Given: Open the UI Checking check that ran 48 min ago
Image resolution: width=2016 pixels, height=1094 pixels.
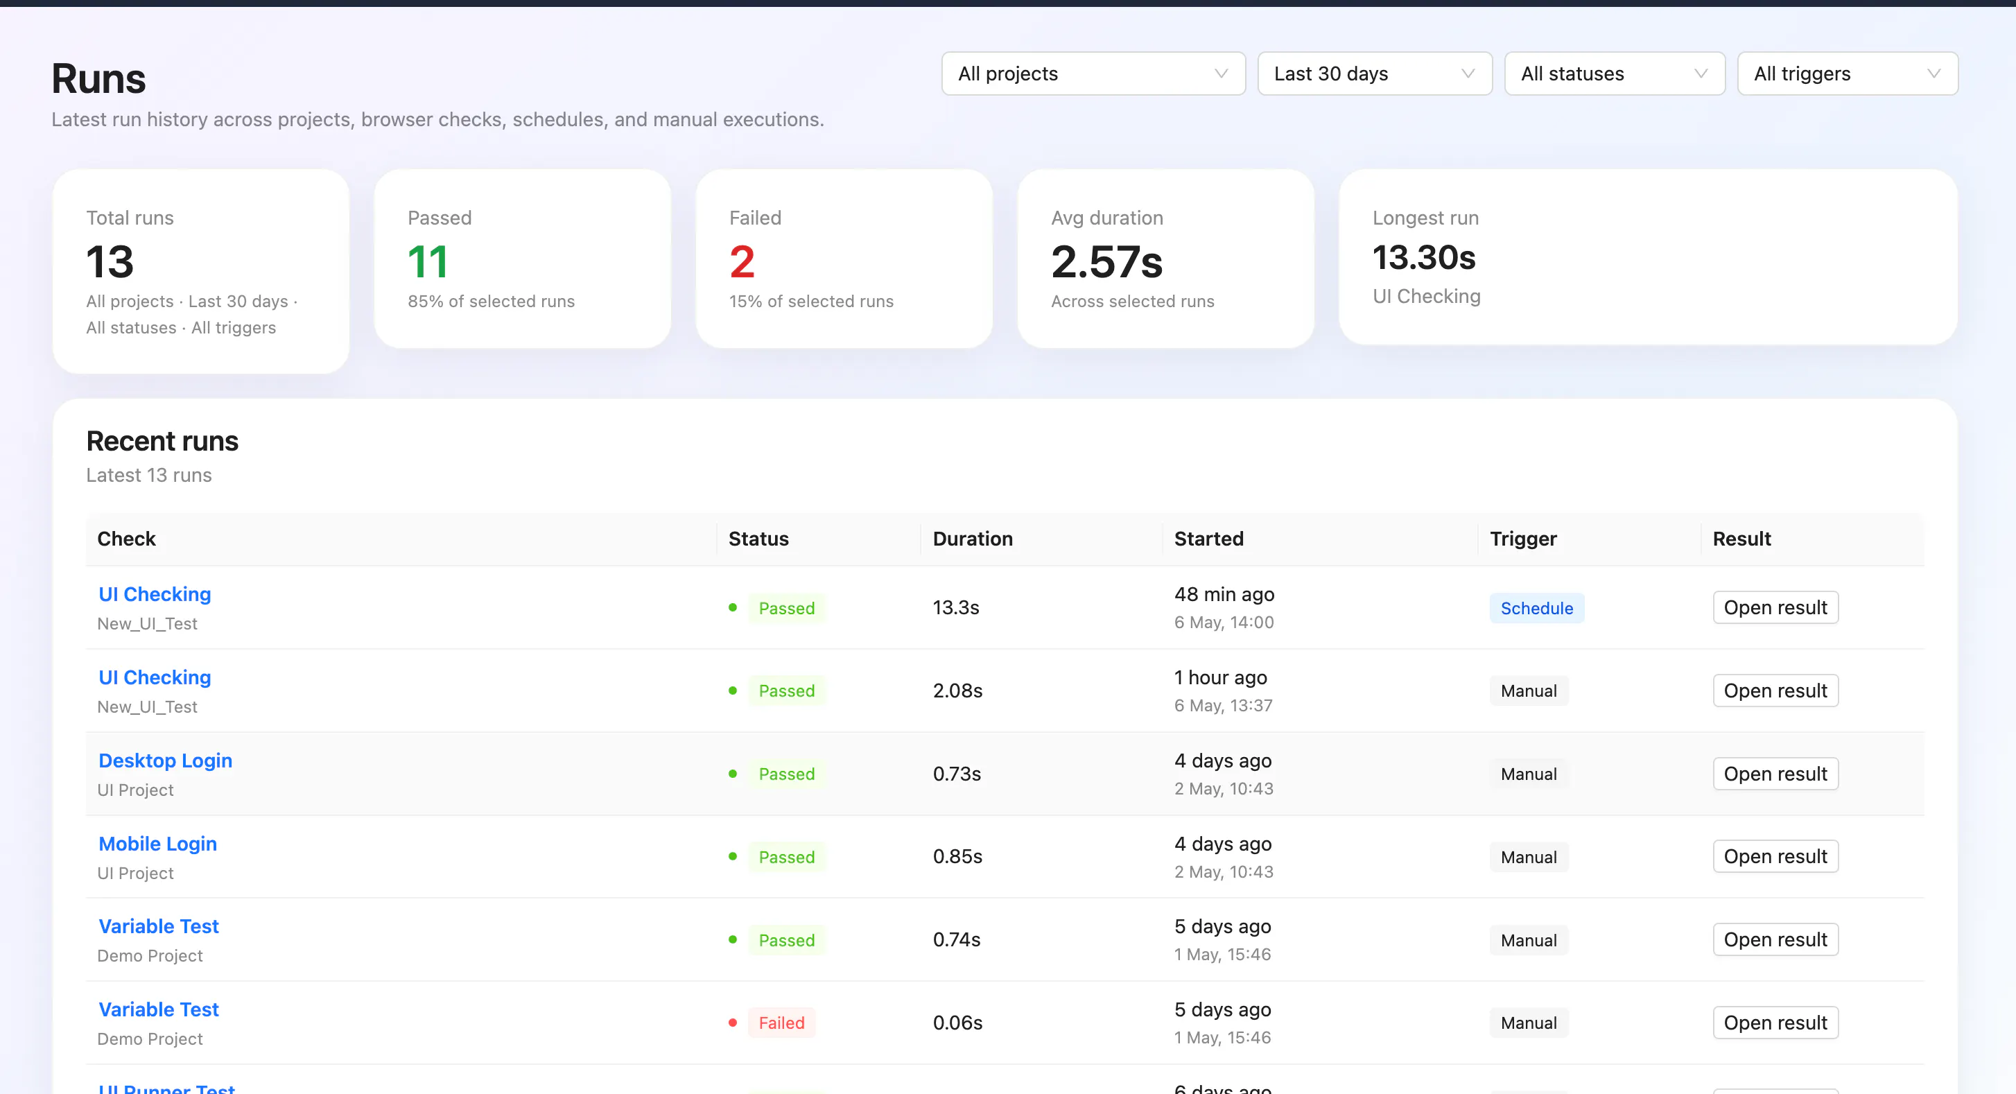Looking at the screenshot, I should [155, 594].
